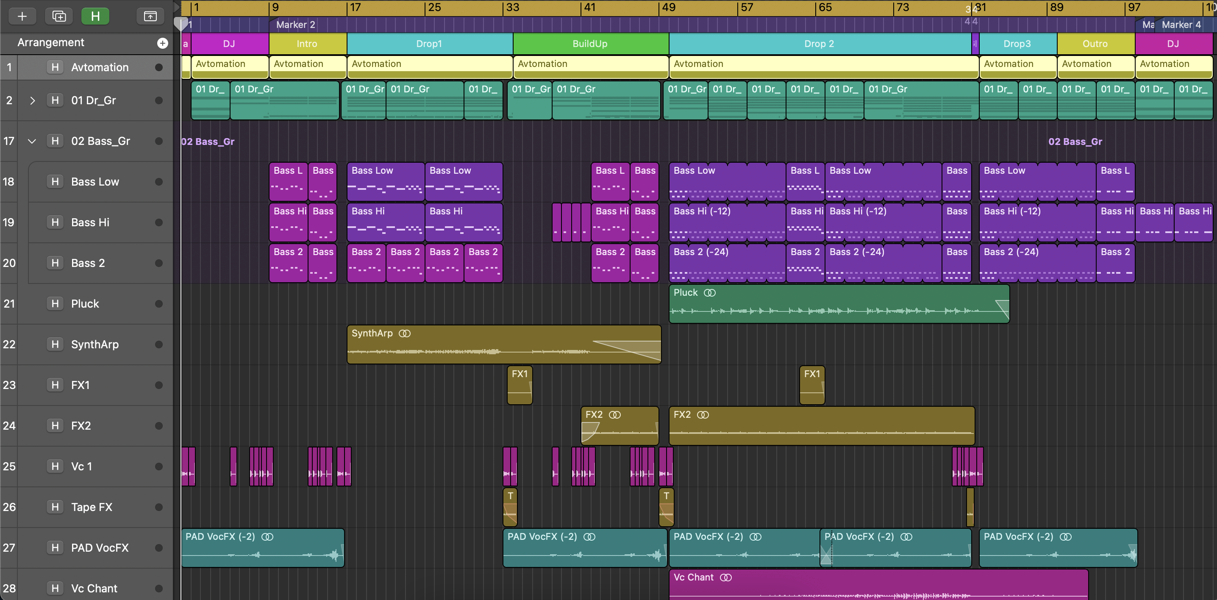Click bar 49 in the ruler
This screenshot has width=1217, height=600.
(x=669, y=8)
